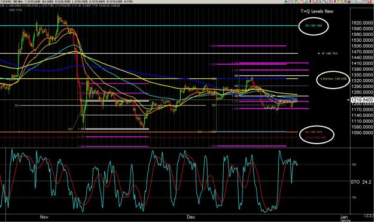Click the T=Q Levels New chart label
This screenshot has width=374, height=222.
(x=317, y=11)
